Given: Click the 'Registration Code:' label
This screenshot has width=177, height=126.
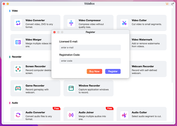Looking at the screenshot, I should click(x=70, y=55).
